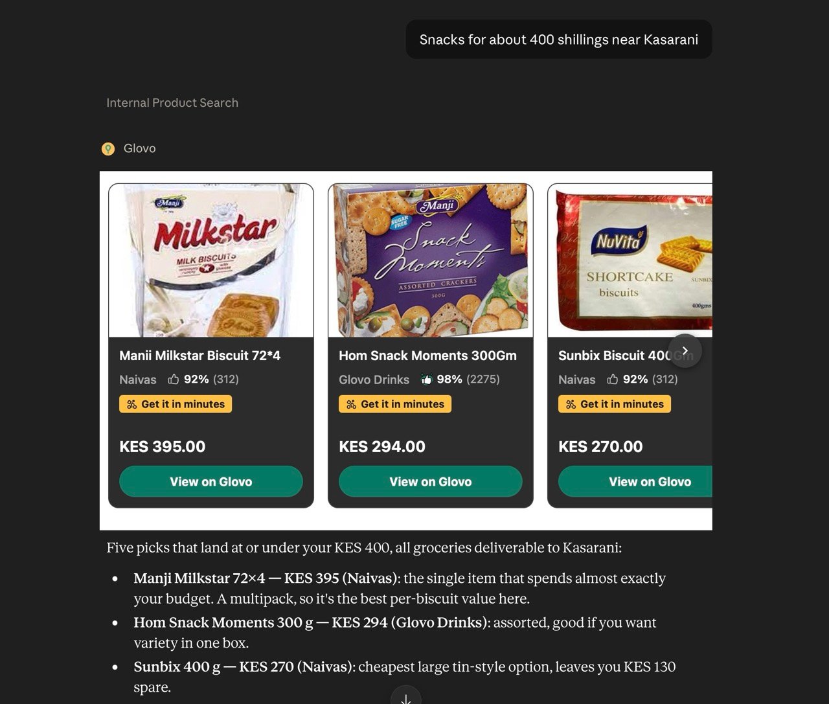
Task: Click the user message about Kasarani snacks
Action: point(559,40)
